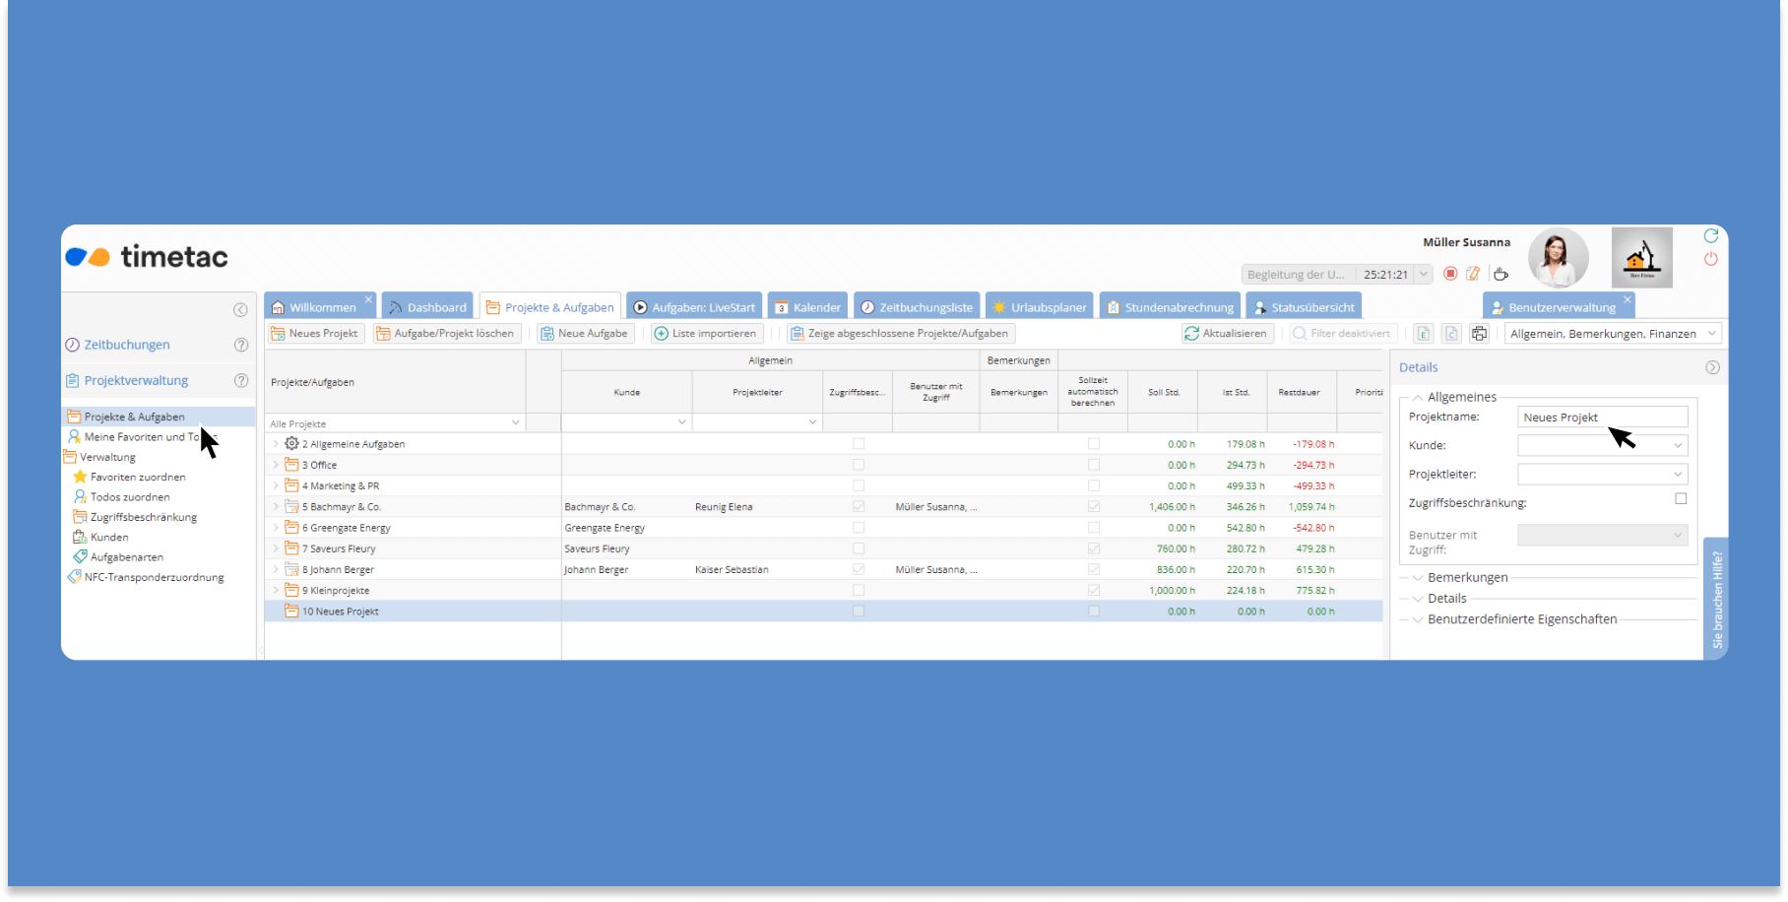Toggle Sollzeit automatisch checkbox for Office row

1093,465
